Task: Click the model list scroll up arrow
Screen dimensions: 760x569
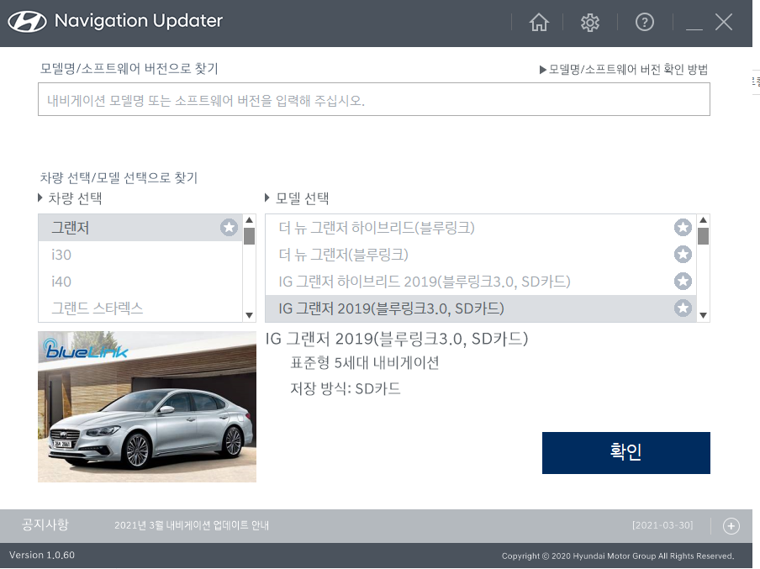Action: (x=703, y=220)
